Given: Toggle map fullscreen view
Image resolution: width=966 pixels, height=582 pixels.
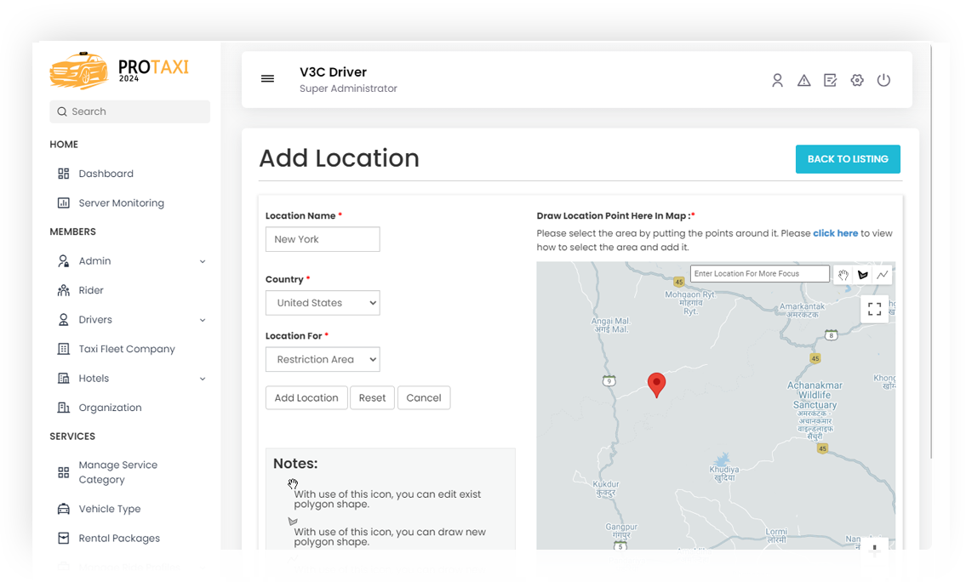Looking at the screenshot, I should click(874, 309).
